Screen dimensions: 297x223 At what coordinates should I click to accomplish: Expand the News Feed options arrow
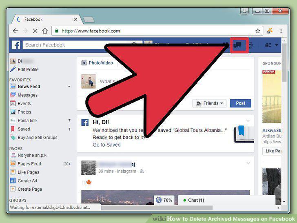pos(69,87)
